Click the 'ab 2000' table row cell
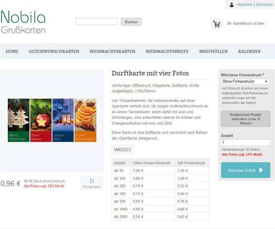The height and width of the screenshot is (229, 275). coord(121,216)
